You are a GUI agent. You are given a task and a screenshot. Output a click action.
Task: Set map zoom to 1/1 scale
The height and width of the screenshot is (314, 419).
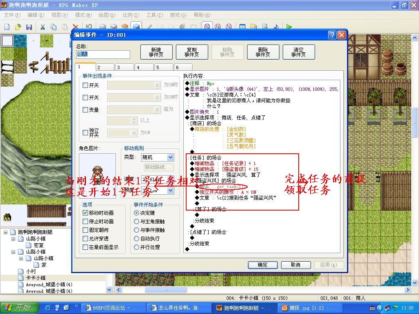pos(207,26)
